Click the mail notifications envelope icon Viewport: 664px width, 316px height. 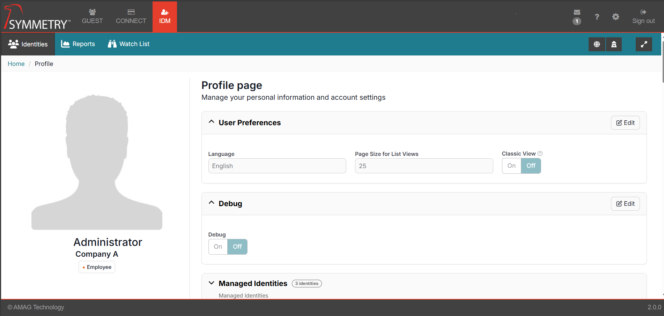[x=577, y=13]
